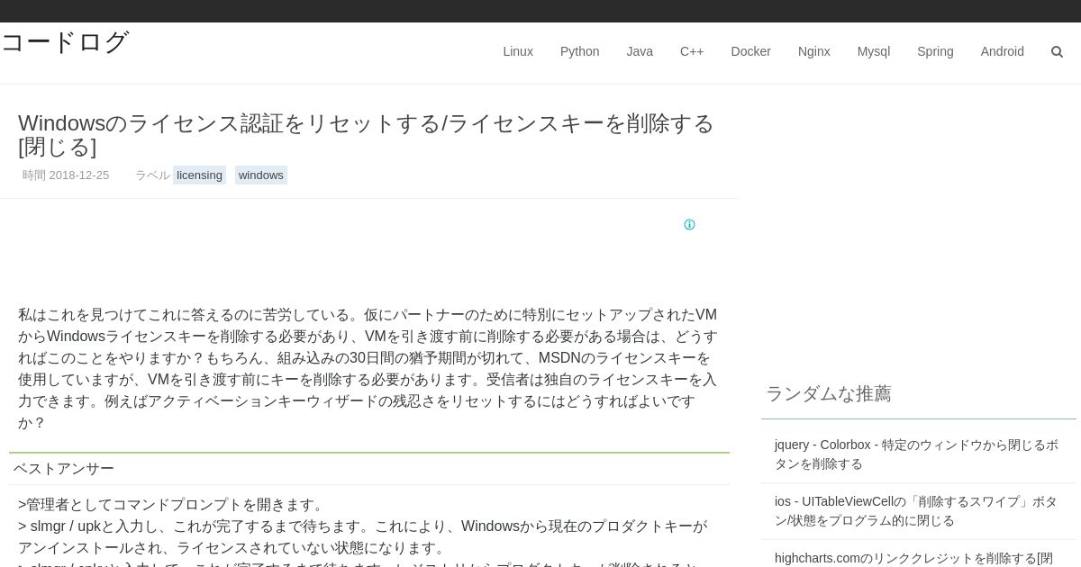Open the highcharts.com recommended link
The image size is (1081, 567).
click(913, 558)
